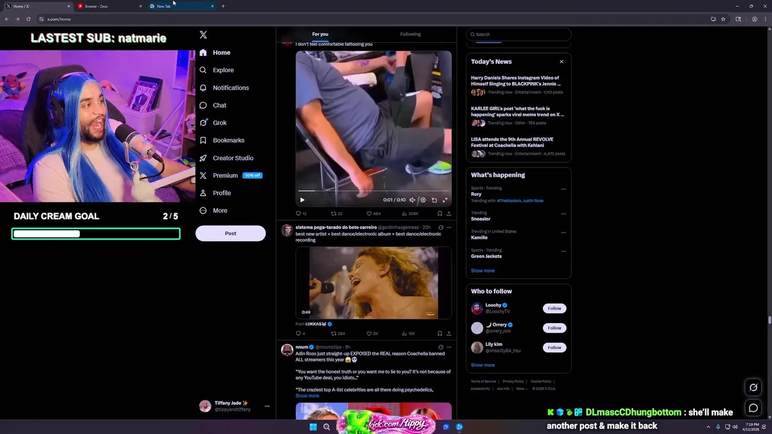Open LISA REVOLVE Festival news story
This screenshot has width=772, height=434.
pyautogui.click(x=518, y=146)
